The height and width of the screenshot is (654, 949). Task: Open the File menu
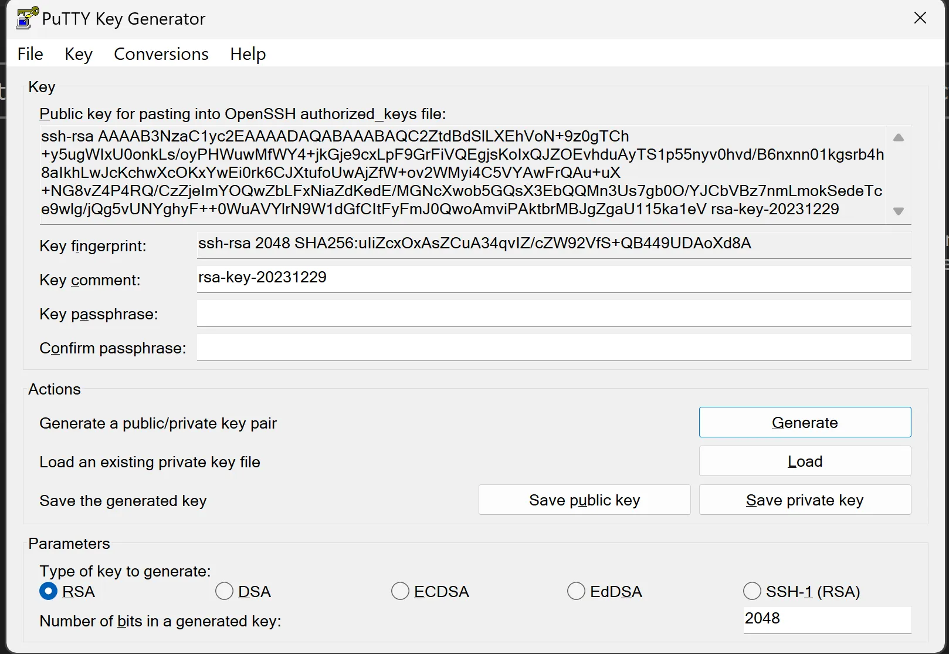[29, 53]
